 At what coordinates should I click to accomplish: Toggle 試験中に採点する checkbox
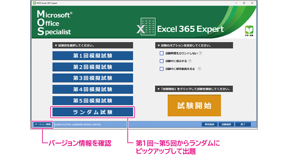click(162, 61)
